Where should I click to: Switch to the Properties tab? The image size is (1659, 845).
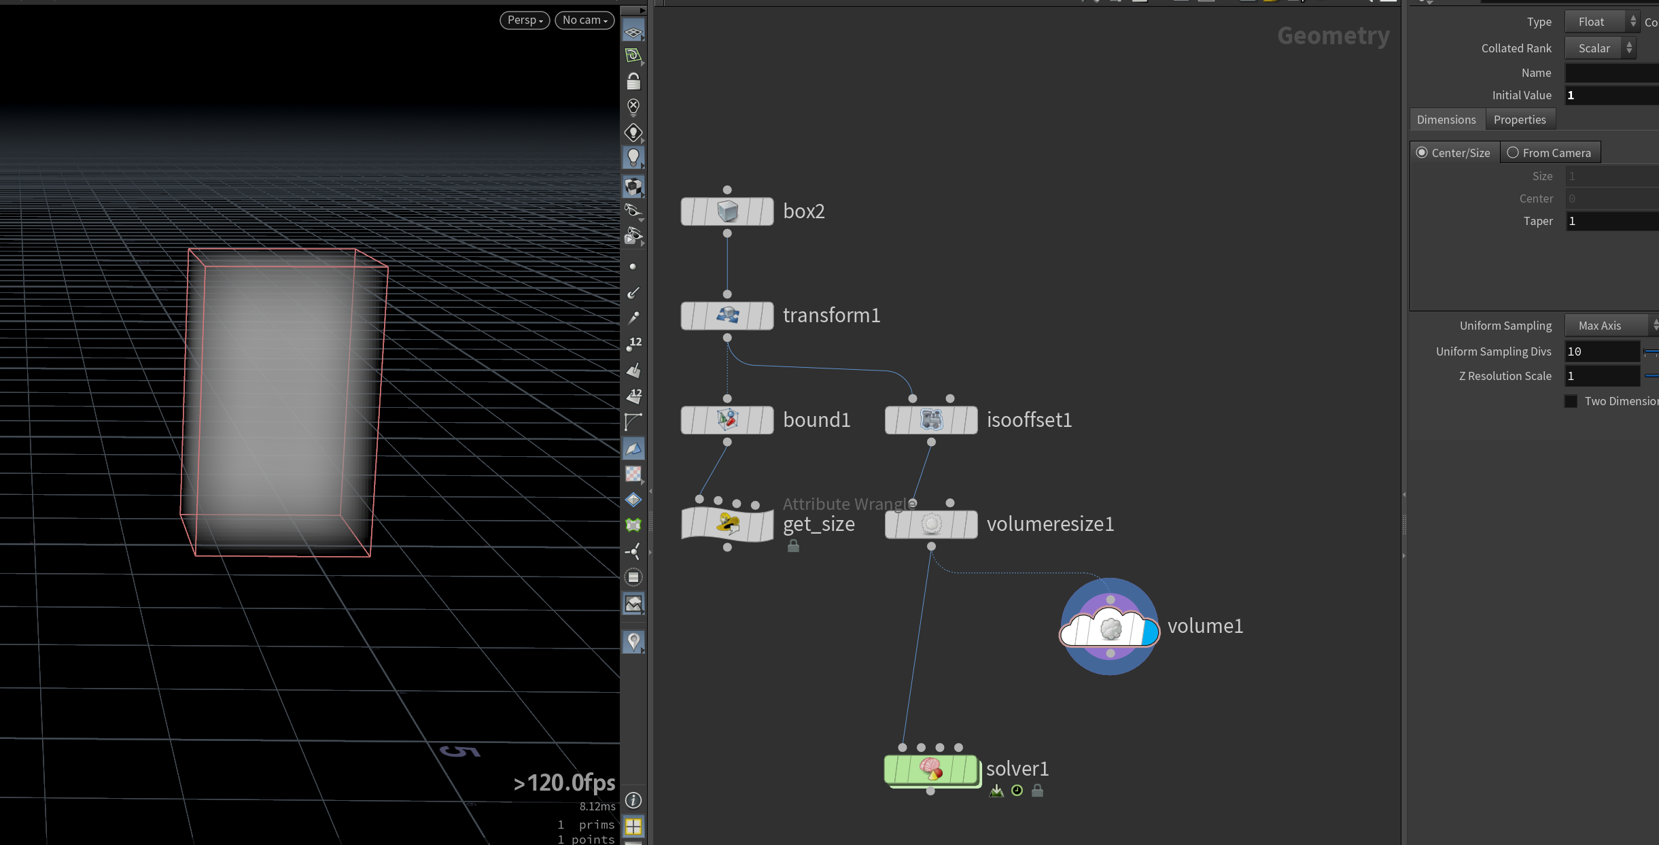(1520, 120)
